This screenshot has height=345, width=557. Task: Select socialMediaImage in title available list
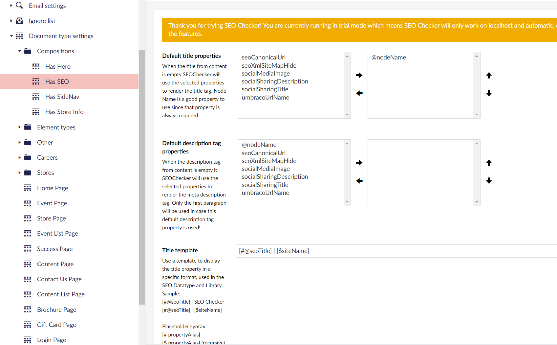click(266, 73)
